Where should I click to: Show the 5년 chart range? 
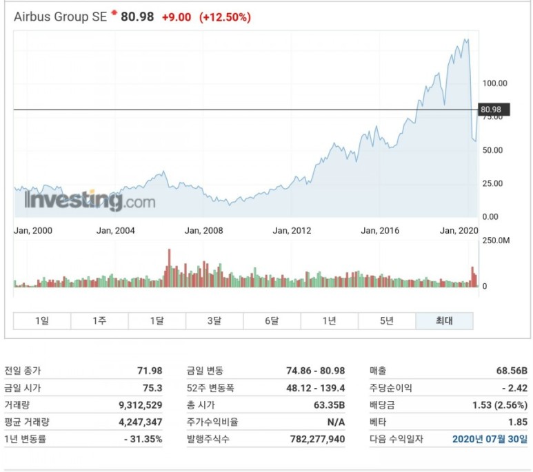(387, 320)
